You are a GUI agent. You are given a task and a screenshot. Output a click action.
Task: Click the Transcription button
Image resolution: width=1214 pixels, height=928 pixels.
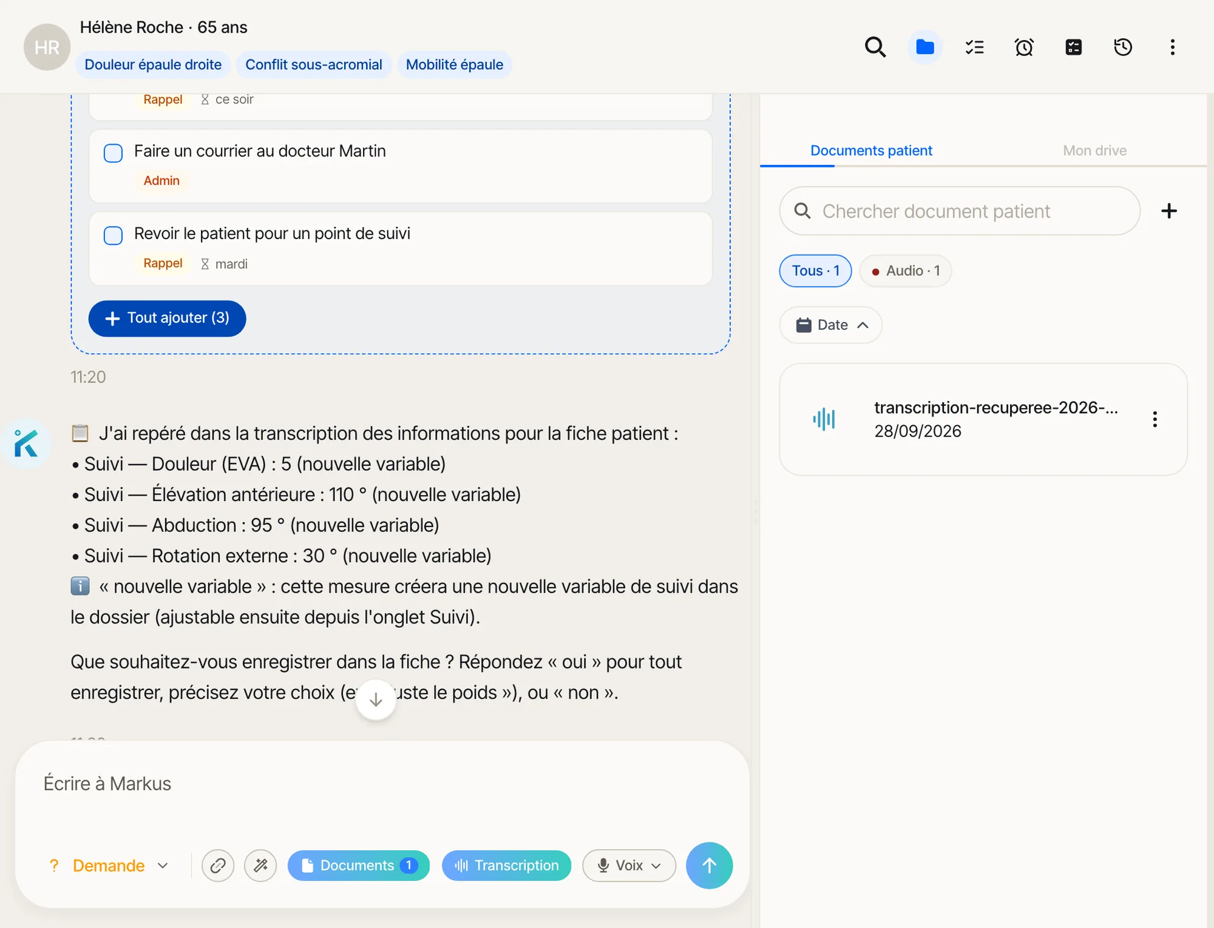click(x=506, y=866)
